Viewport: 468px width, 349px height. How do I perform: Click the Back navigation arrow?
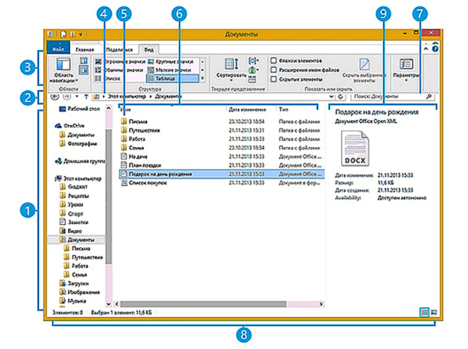[55, 97]
